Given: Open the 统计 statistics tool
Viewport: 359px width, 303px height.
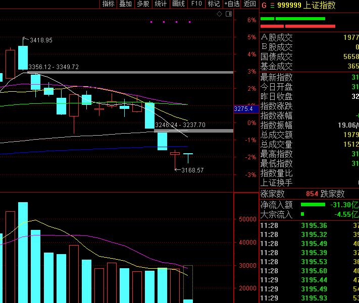Looking at the screenshot, I should [161, 4].
